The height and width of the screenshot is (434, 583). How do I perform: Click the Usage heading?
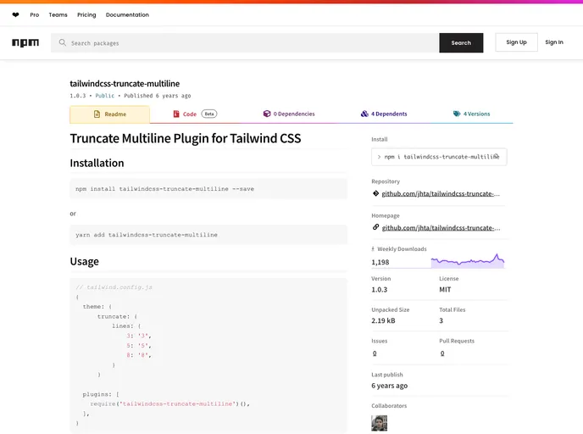click(x=85, y=261)
